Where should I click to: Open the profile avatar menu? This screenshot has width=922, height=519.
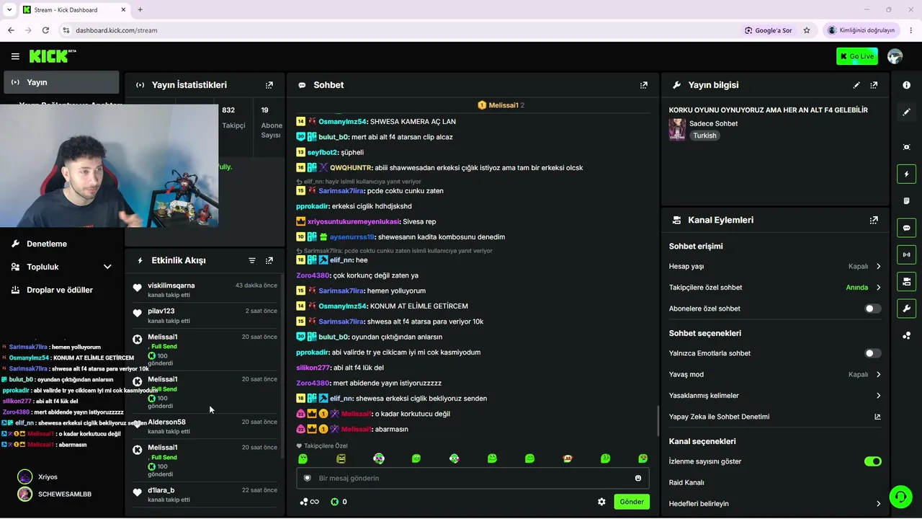[895, 56]
